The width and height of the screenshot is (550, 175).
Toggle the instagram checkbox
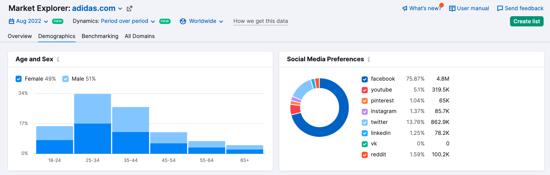[x=365, y=112]
